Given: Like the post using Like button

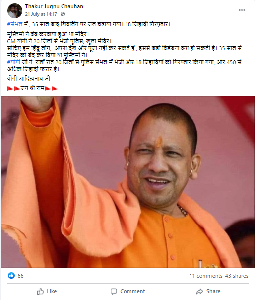Looking at the screenshot, I should [x=47, y=291].
